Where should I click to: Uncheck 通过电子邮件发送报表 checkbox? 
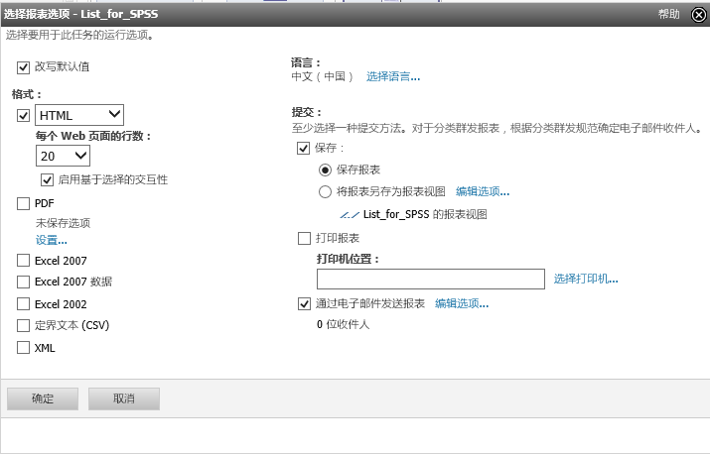(304, 304)
